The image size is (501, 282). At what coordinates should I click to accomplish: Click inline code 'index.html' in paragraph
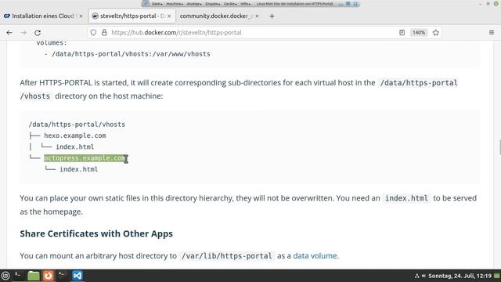pyautogui.click(x=406, y=198)
